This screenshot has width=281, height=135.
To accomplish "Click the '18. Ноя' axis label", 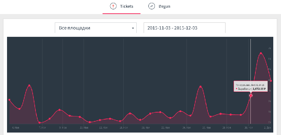I will [124, 128].
